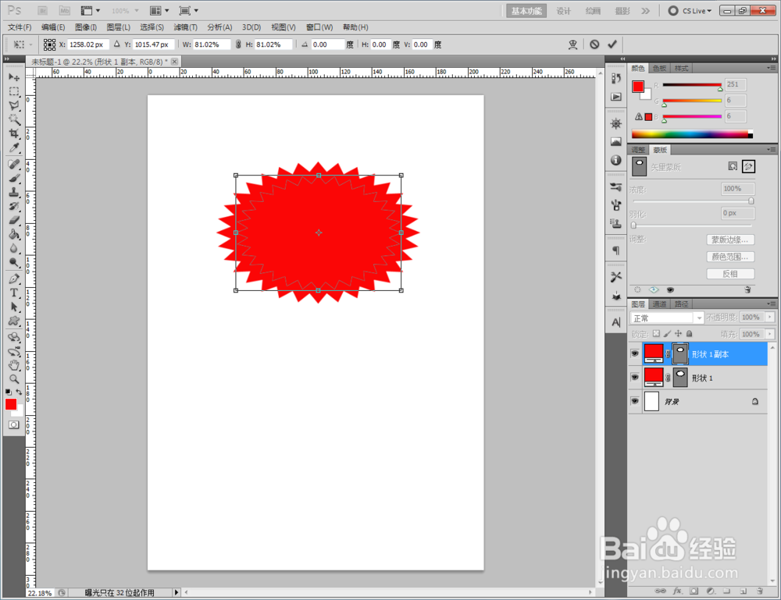This screenshot has height=600, width=781.
Task: Click the 蒙版边缘... button
Action: (730, 240)
